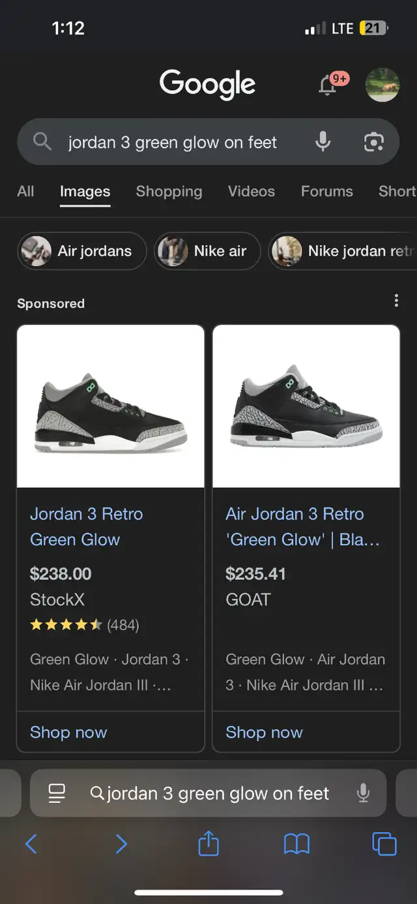
Task: Select the Nike air filter chip
Action: 207,251
